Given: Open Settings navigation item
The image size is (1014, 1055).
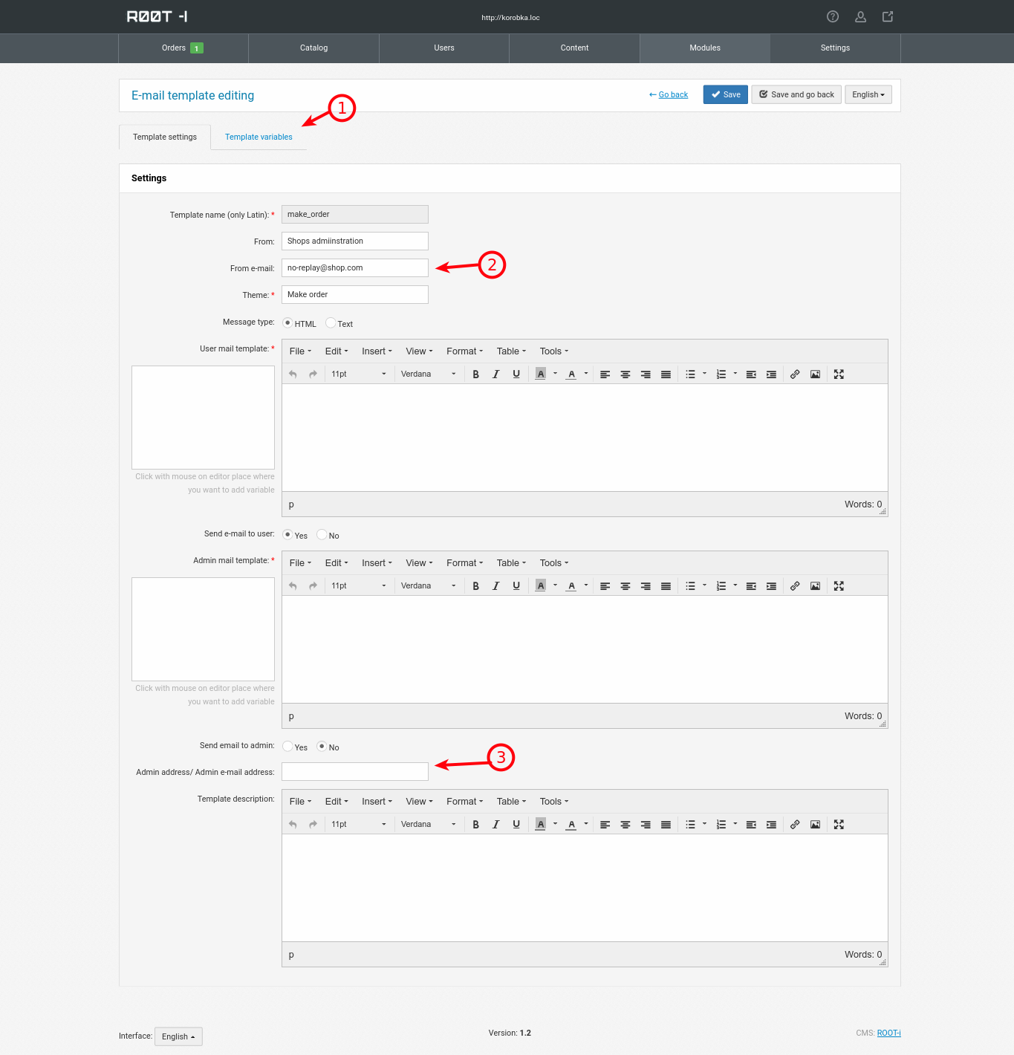Looking at the screenshot, I should pyautogui.click(x=835, y=48).
